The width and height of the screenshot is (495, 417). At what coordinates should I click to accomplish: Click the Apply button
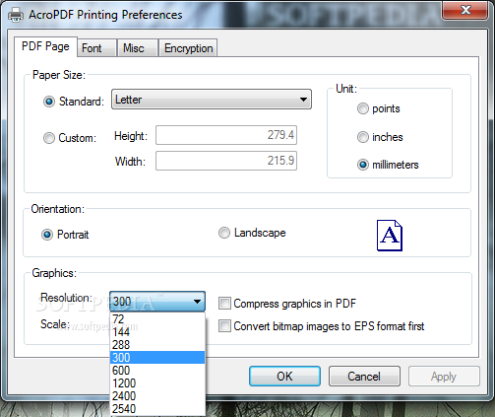444,377
